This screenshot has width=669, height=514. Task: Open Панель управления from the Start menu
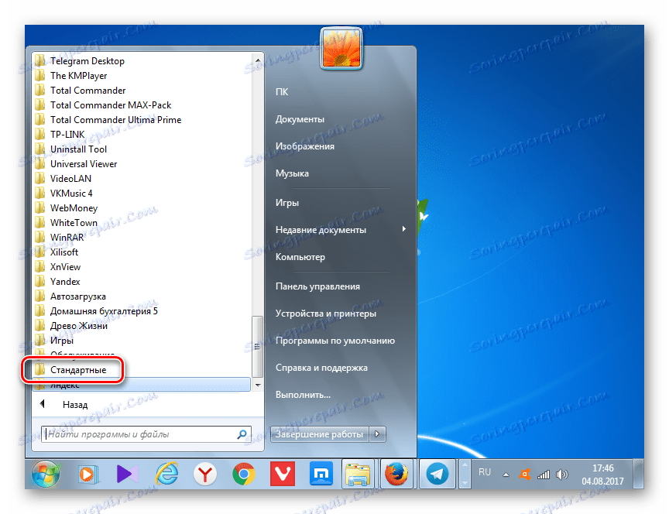pos(317,286)
